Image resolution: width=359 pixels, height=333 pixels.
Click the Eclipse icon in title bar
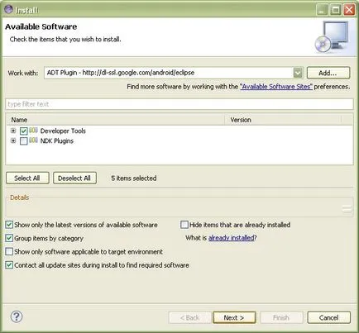coord(8,9)
